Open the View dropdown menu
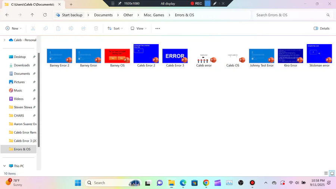336x189 pixels. [139, 28]
